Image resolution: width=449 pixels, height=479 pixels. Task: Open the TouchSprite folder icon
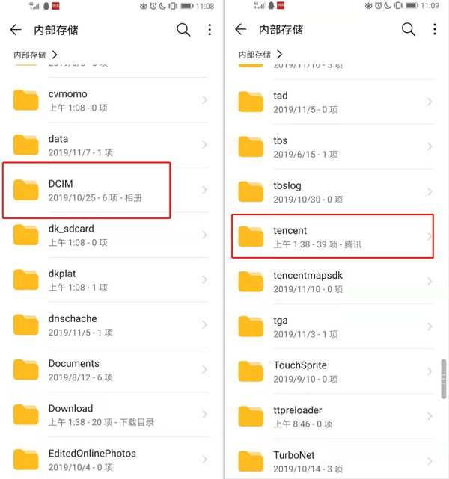click(x=251, y=371)
